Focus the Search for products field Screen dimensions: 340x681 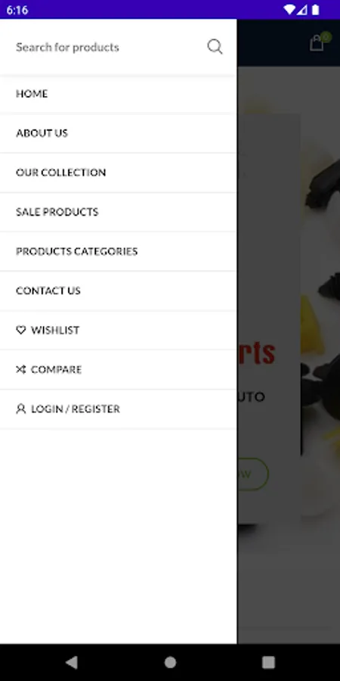tap(108, 47)
